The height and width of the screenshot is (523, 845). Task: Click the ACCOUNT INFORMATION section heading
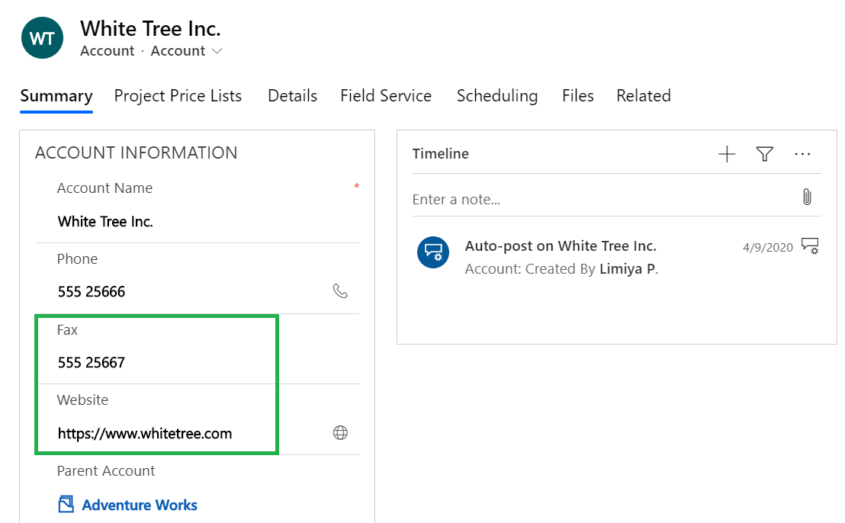click(x=137, y=153)
